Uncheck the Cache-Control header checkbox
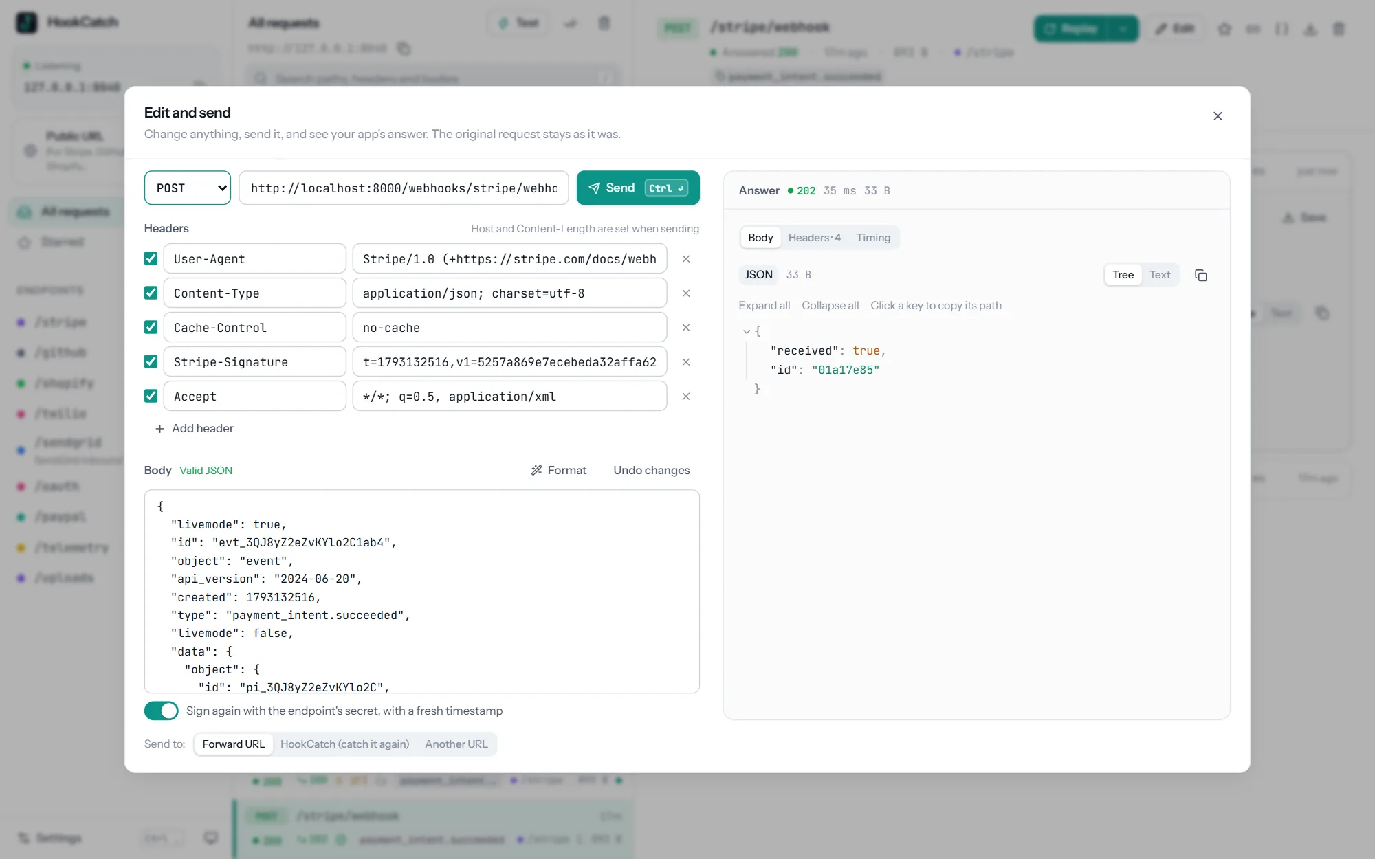The height and width of the screenshot is (859, 1375). coord(151,327)
